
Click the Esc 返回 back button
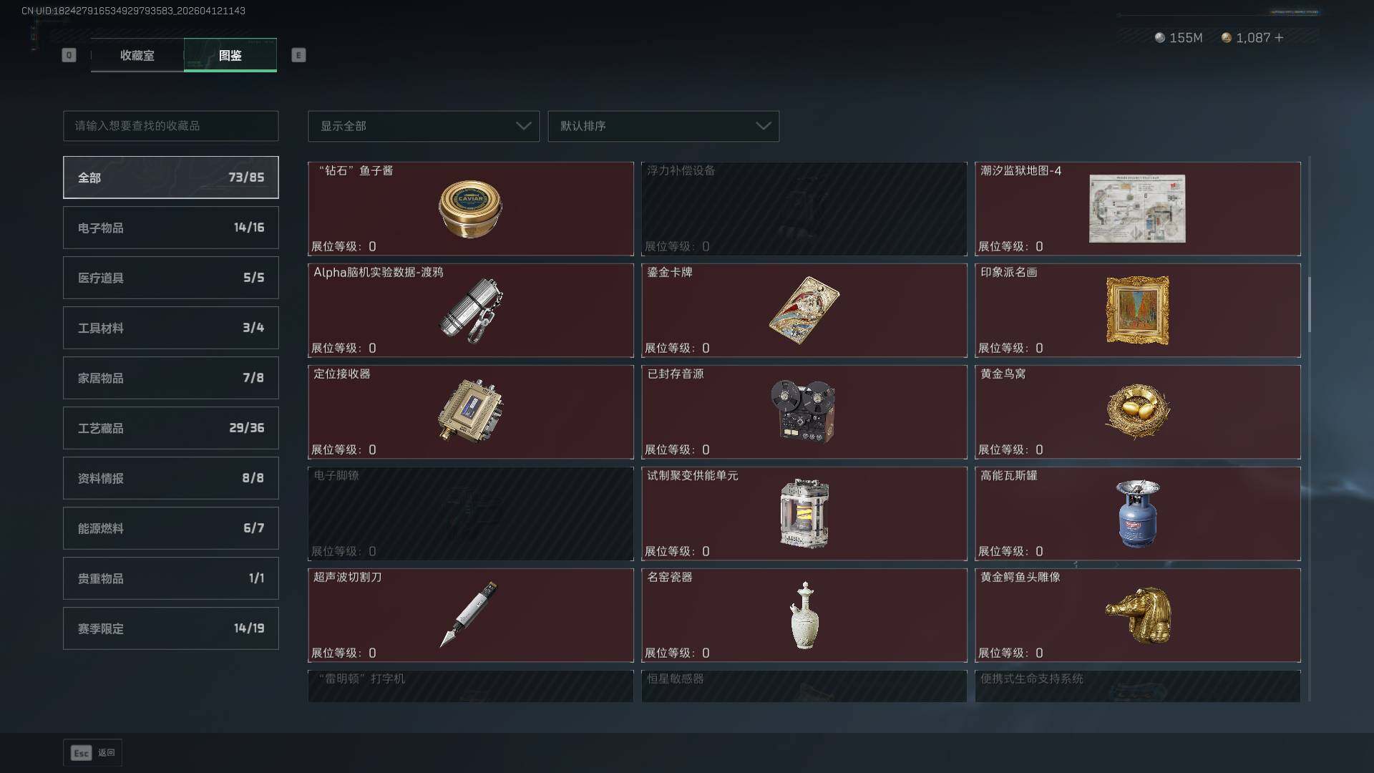[x=92, y=752]
